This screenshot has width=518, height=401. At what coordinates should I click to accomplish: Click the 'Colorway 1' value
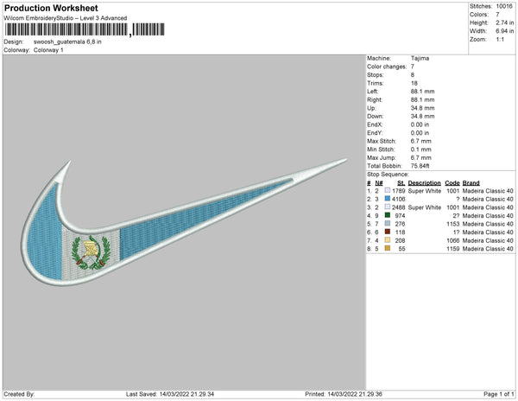[x=48, y=50]
